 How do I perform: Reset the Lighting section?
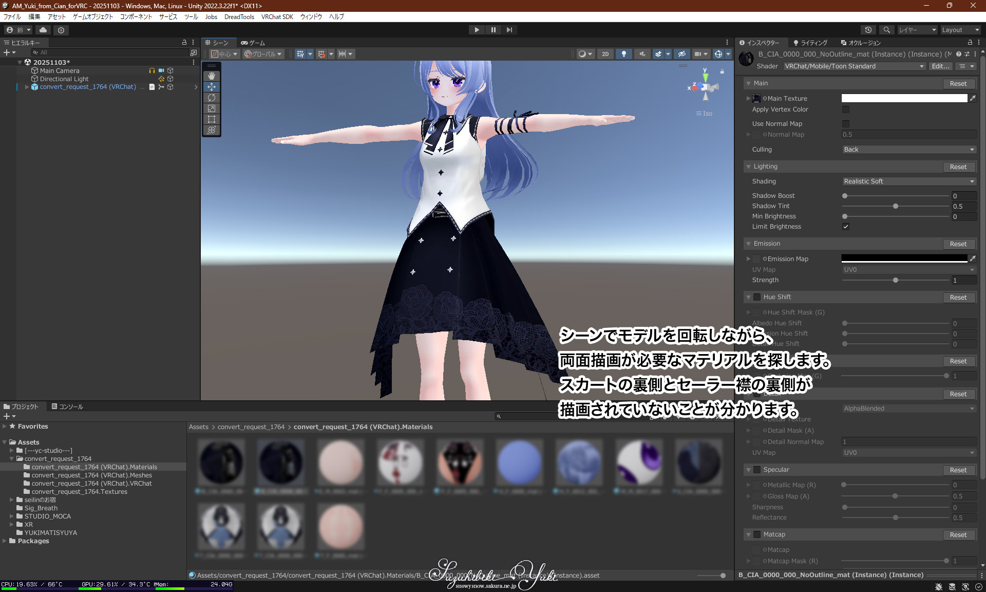(958, 167)
